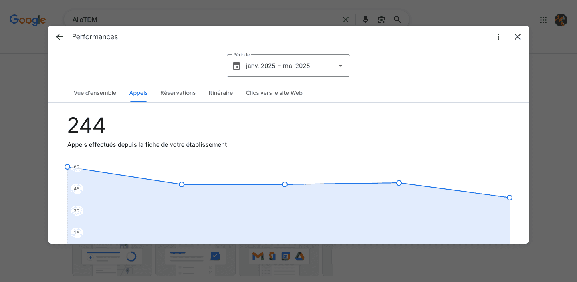
Task: Close the Performances dialog
Action: [x=518, y=37]
